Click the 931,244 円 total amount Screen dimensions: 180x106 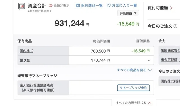click(x=72, y=24)
